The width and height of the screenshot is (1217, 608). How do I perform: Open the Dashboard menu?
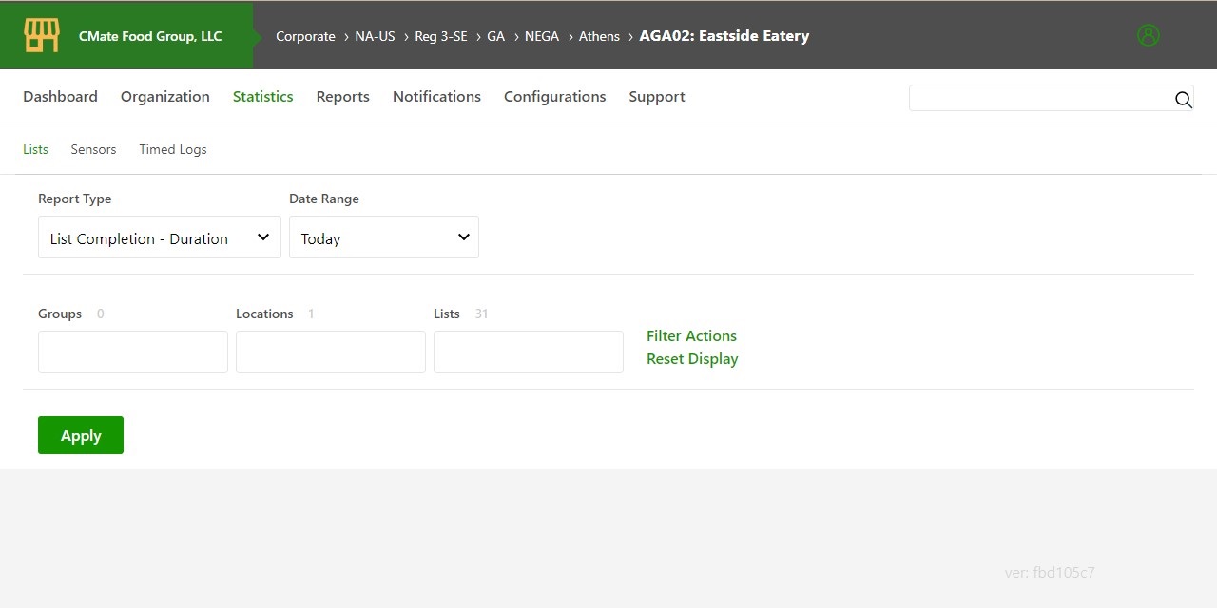tap(60, 97)
